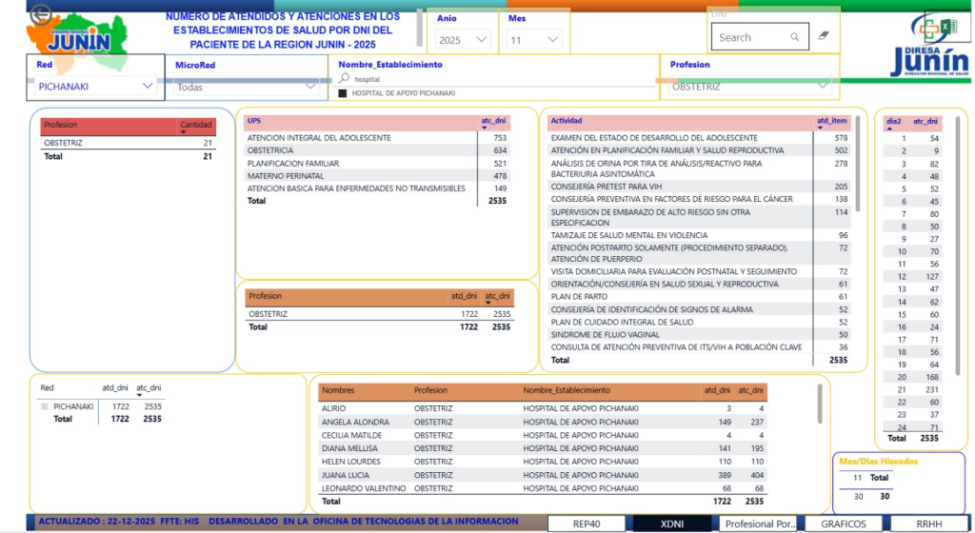Open the RRHH page button
This screenshot has width=975, height=533.
pos(928,523)
